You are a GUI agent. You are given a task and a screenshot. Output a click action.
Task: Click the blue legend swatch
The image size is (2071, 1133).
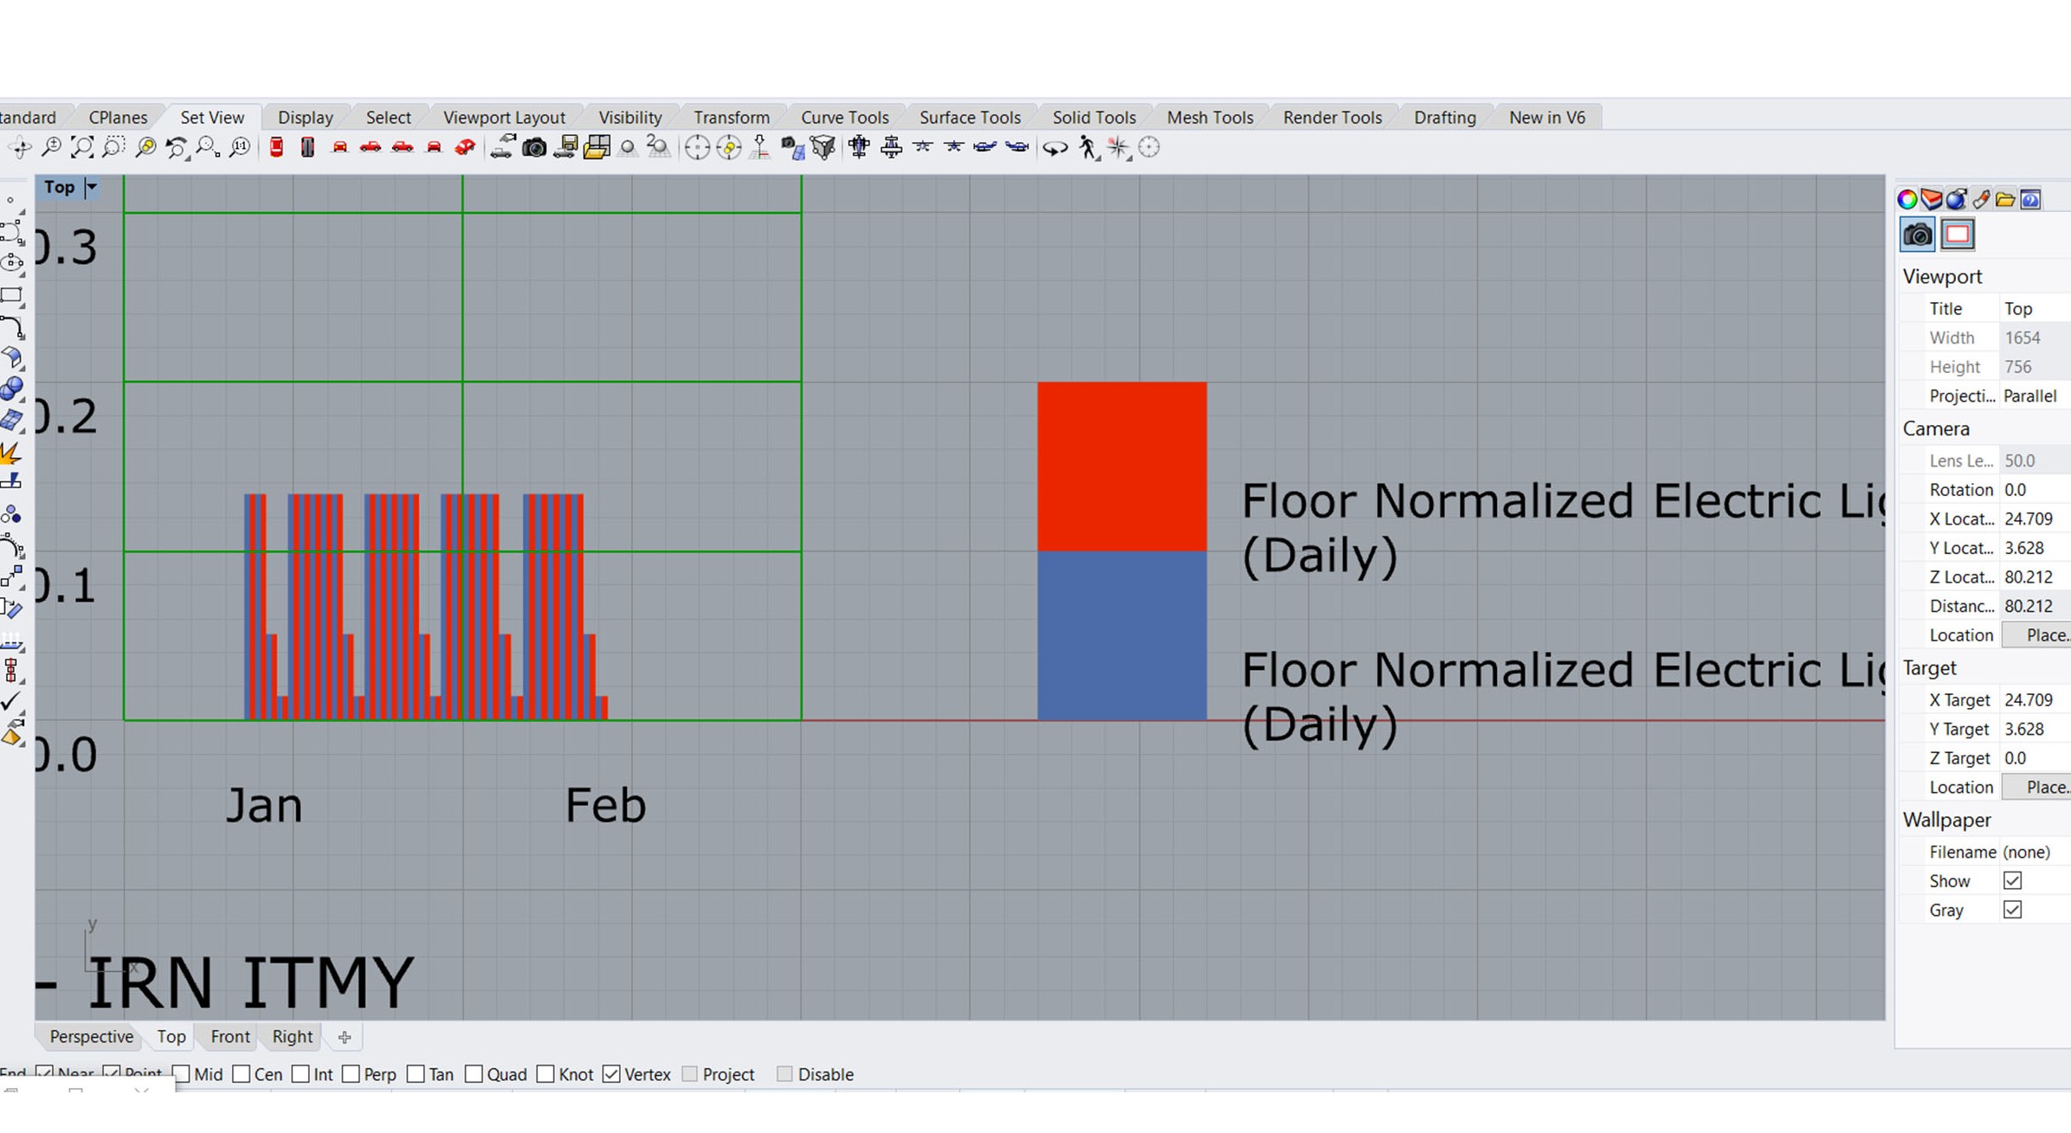(1122, 635)
